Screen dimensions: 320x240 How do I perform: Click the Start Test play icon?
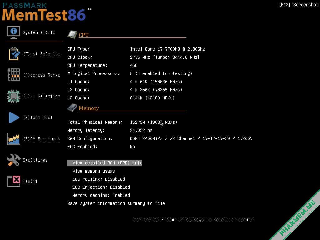click(14, 117)
